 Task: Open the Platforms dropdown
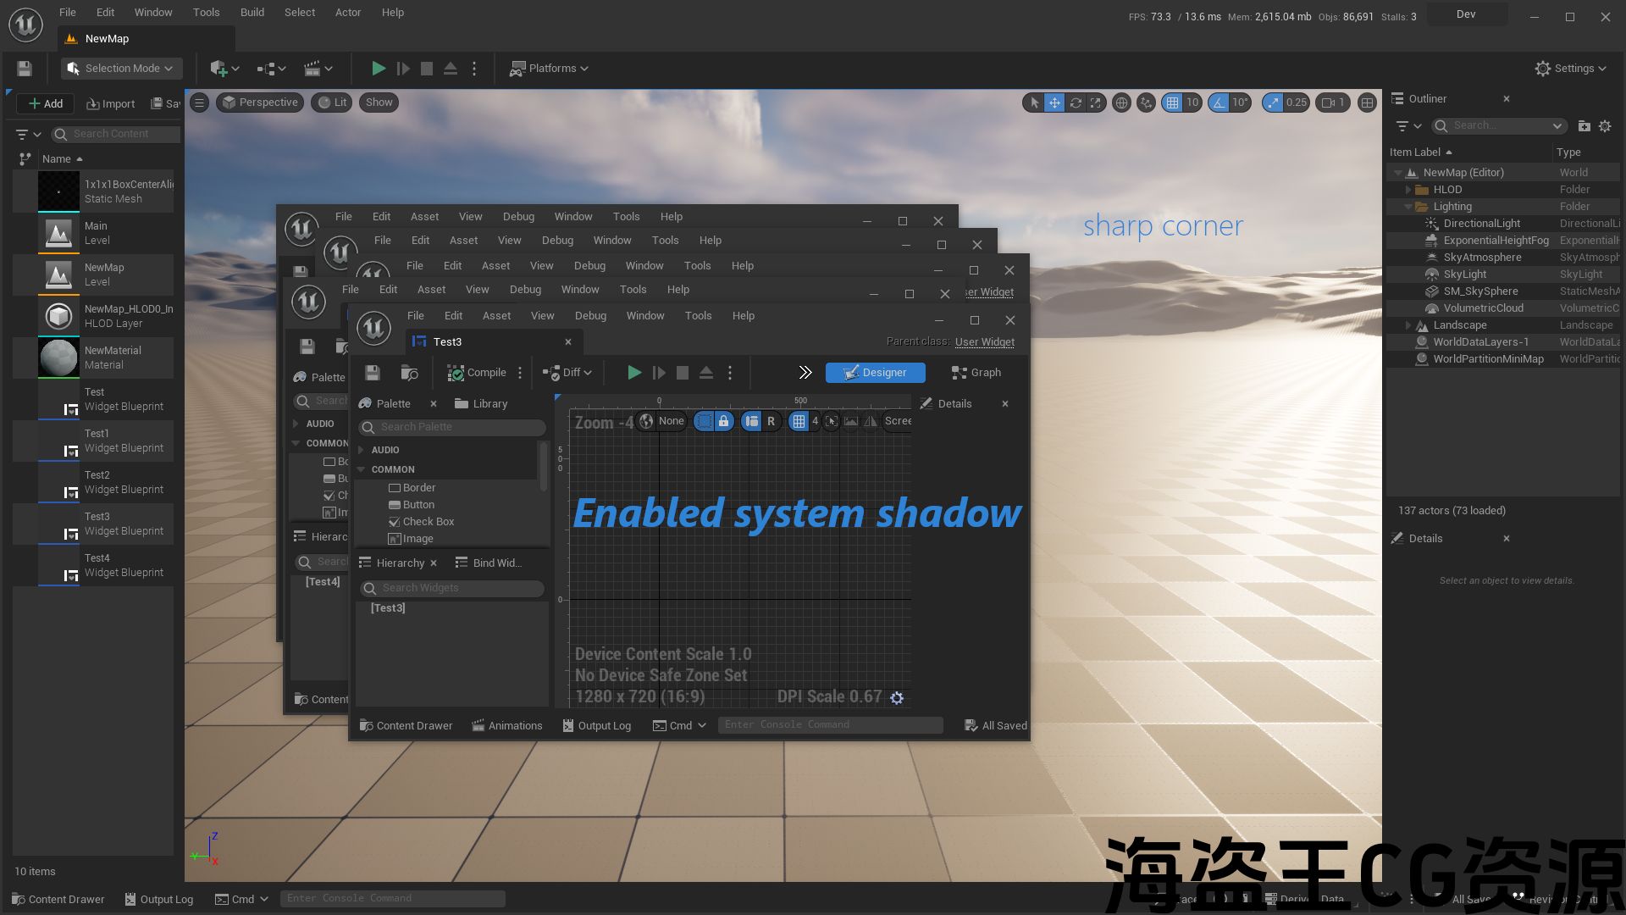pyautogui.click(x=549, y=69)
